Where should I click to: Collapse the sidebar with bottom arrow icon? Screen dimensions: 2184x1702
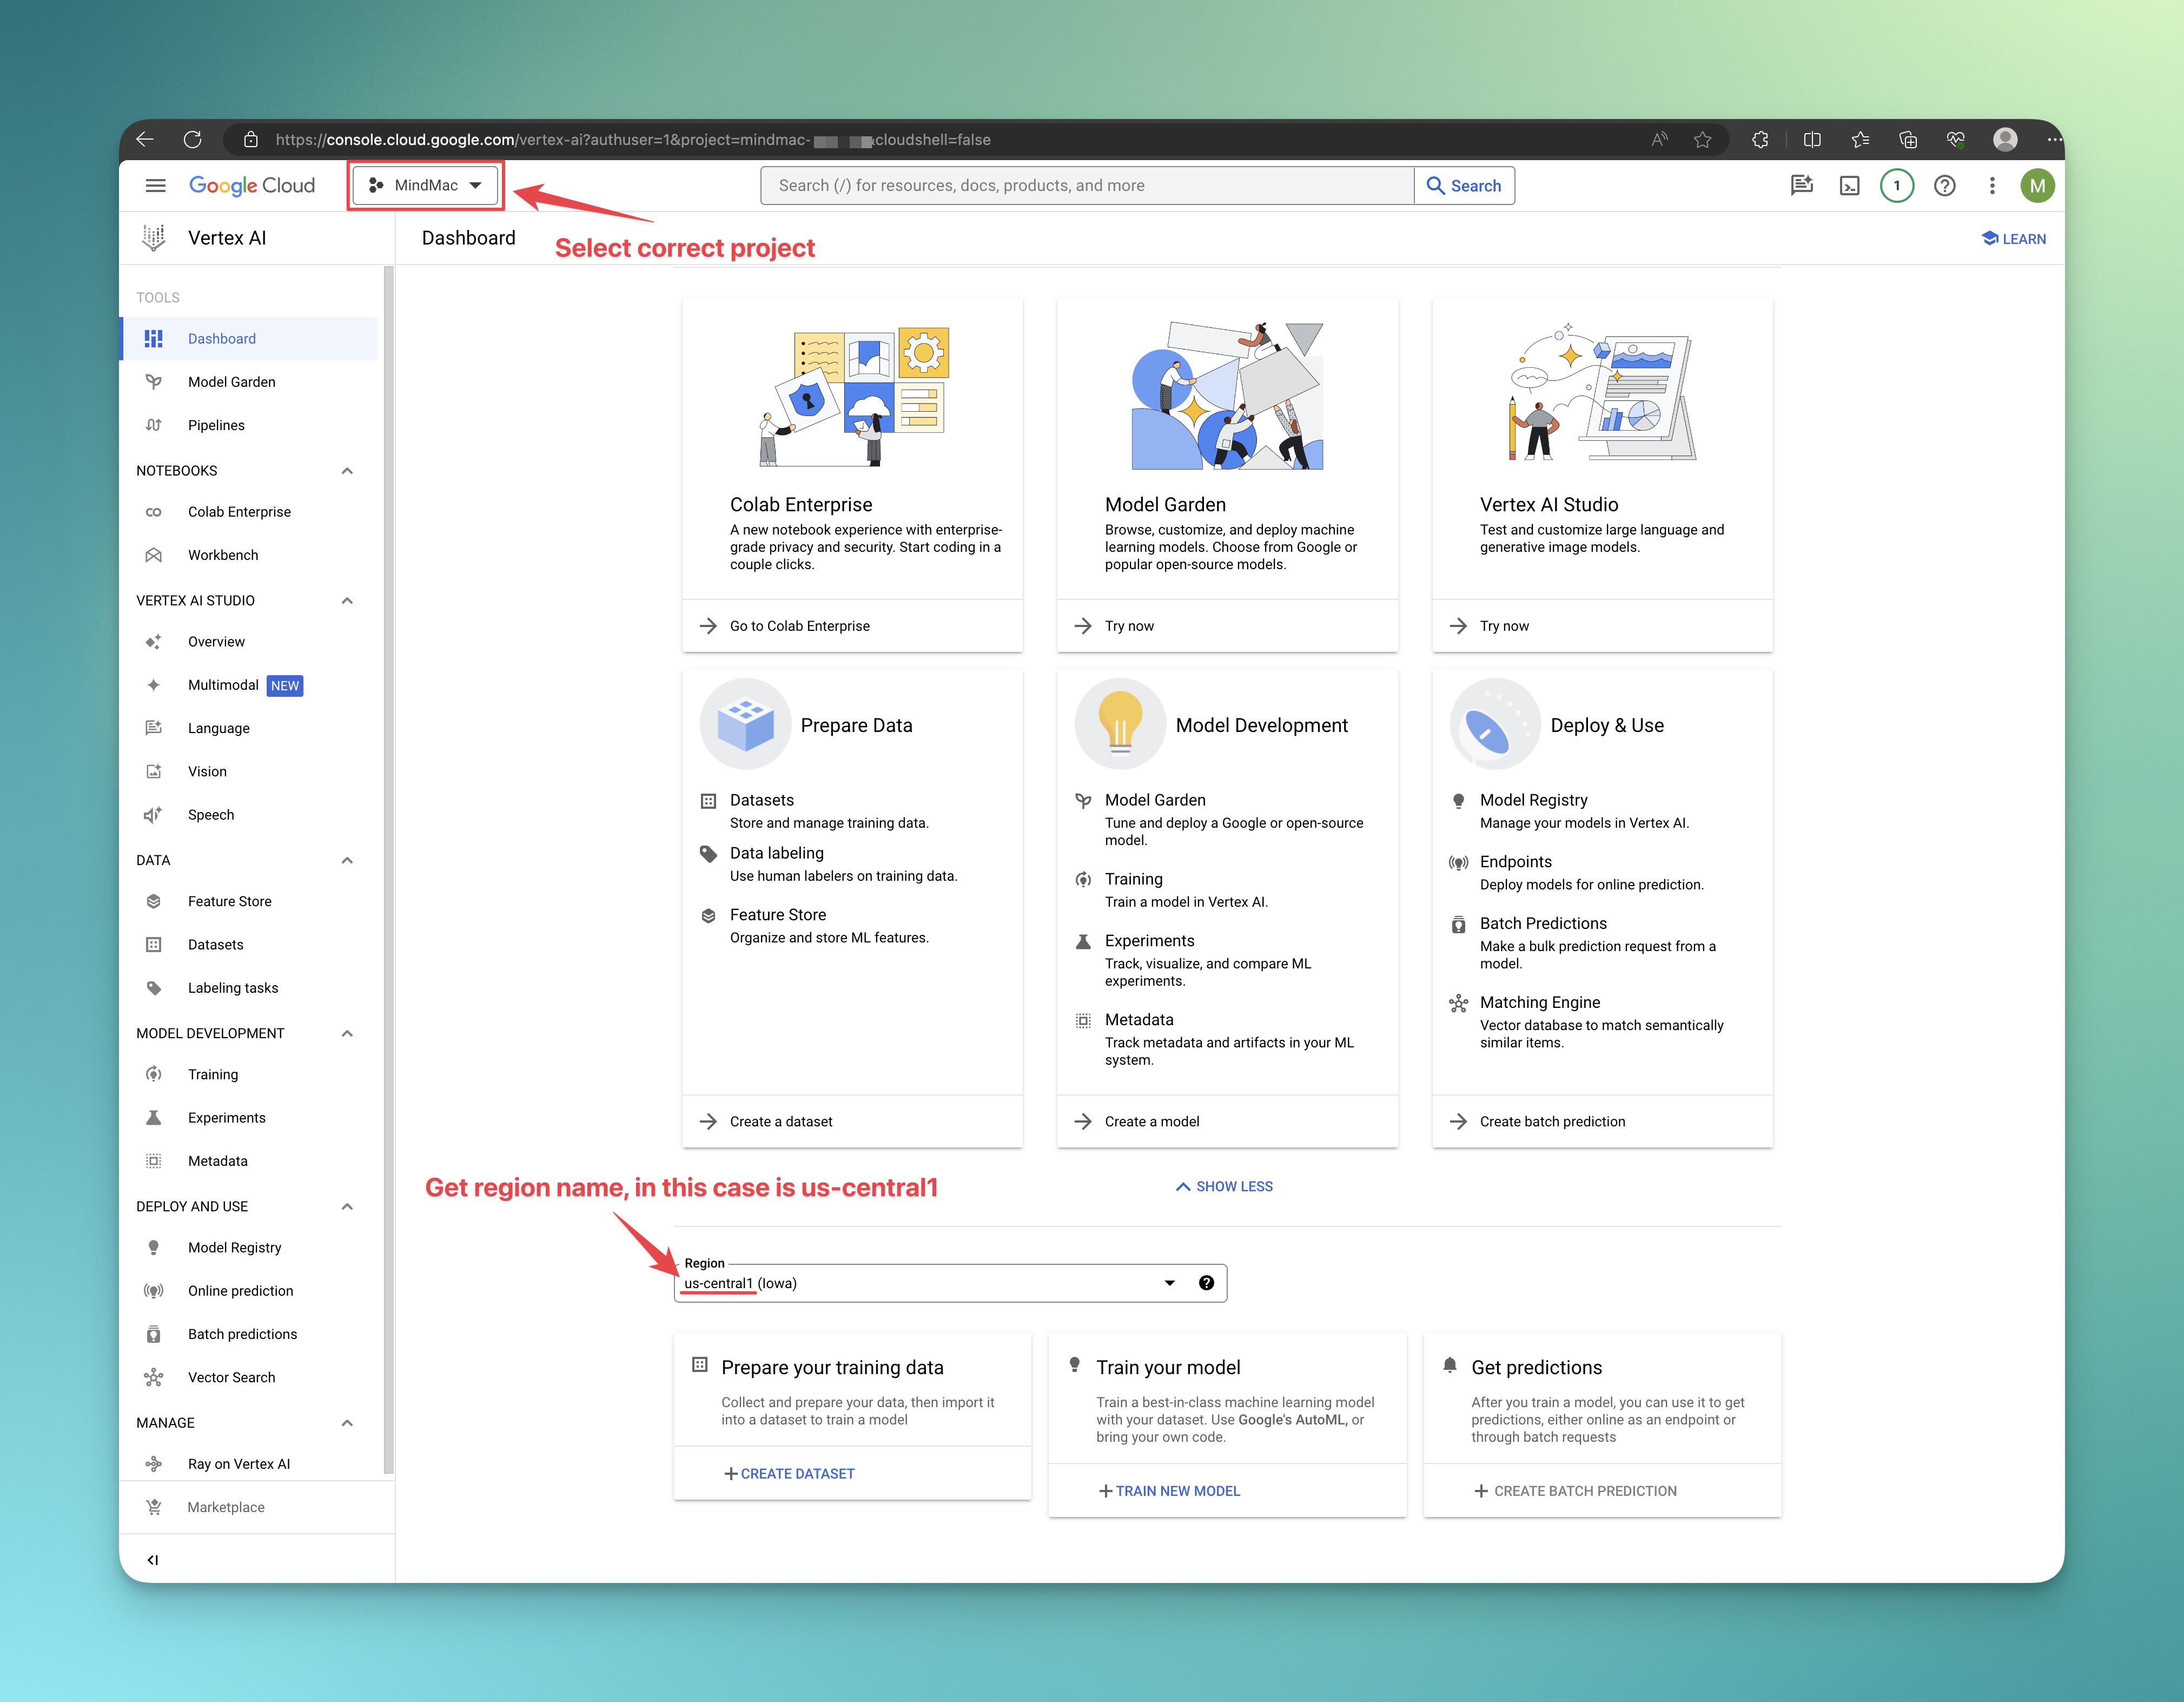coord(153,1559)
